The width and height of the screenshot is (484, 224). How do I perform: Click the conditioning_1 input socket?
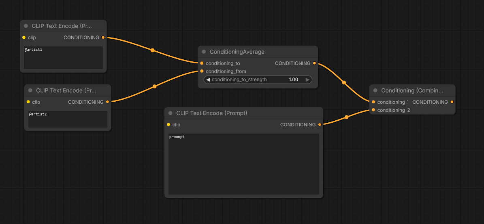[x=373, y=102]
